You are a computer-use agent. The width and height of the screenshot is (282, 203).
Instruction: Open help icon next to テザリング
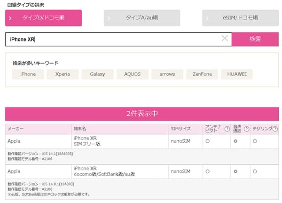coord(275,129)
